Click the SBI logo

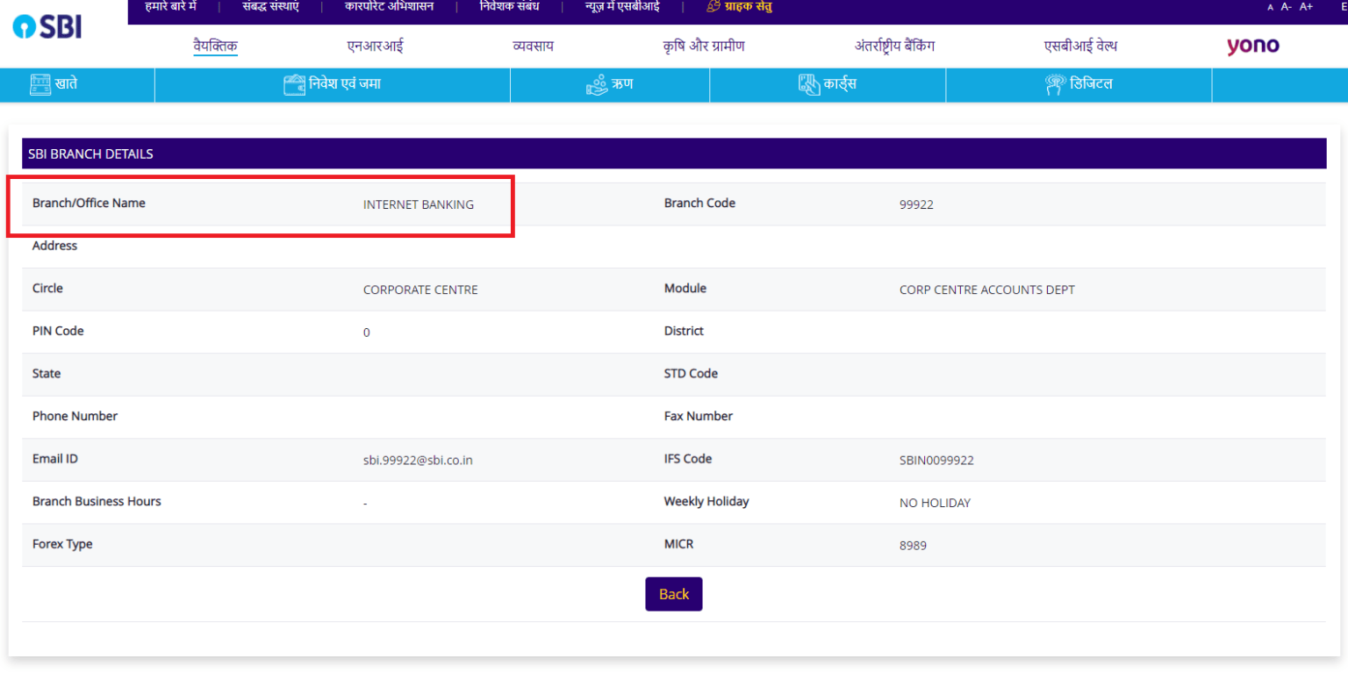pos(47,26)
